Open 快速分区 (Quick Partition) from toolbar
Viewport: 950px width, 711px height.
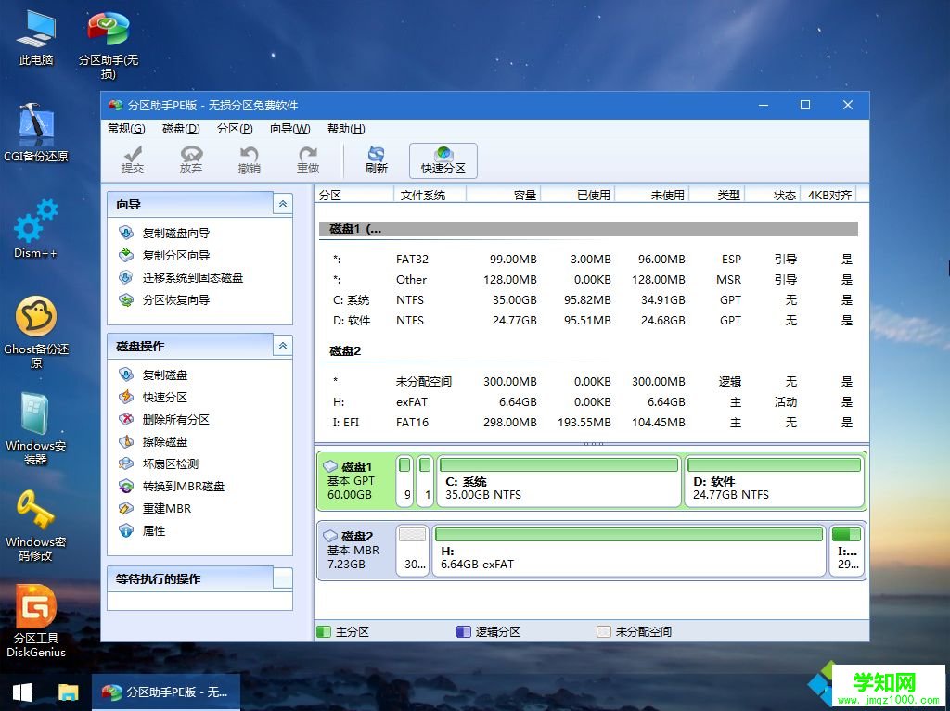(443, 159)
